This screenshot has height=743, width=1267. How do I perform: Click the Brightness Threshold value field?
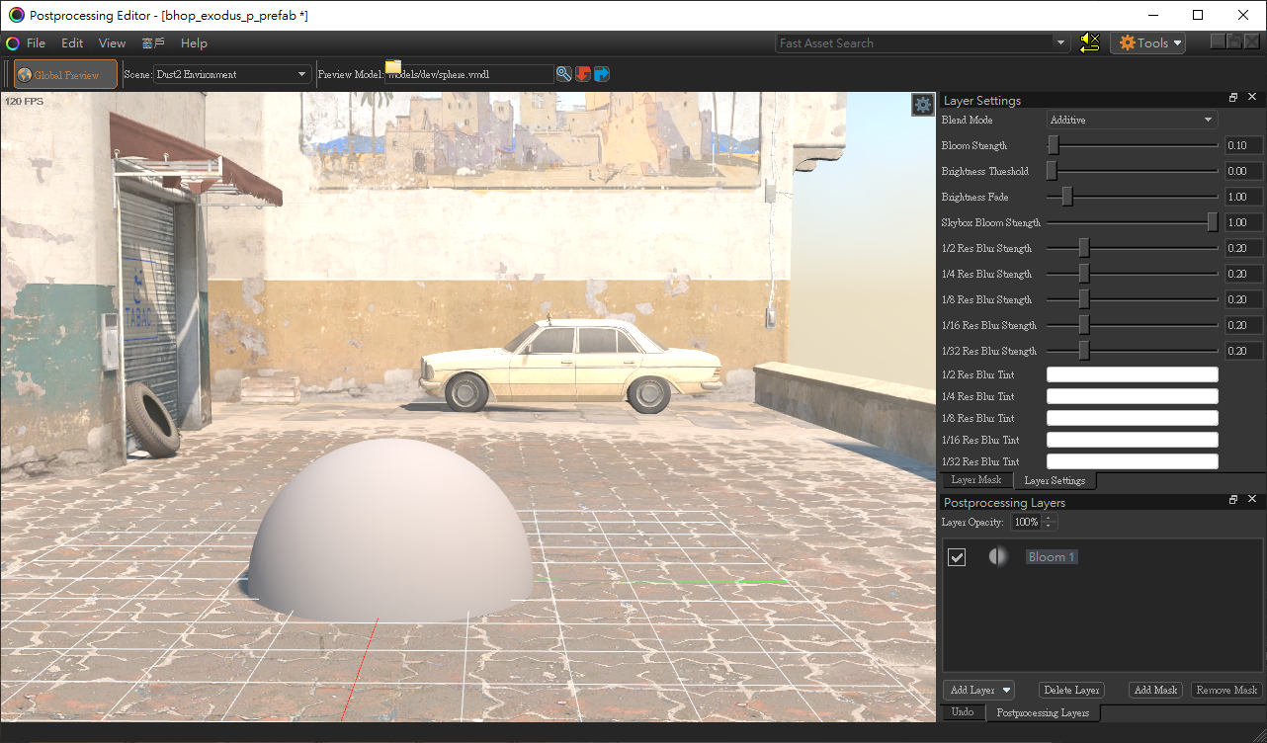click(1243, 171)
